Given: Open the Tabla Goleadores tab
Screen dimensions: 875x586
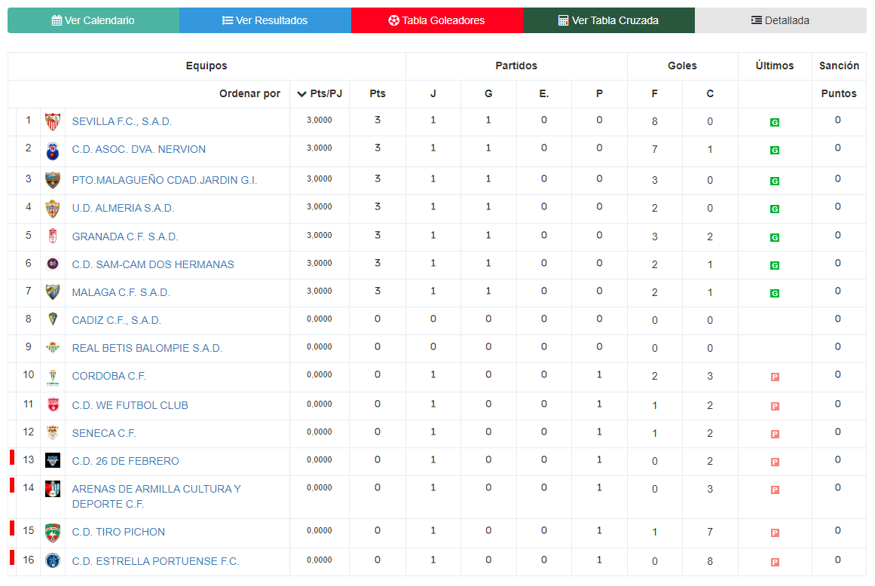Looking at the screenshot, I should (437, 20).
